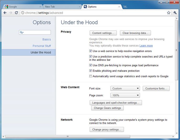The width and height of the screenshot is (180, 140).
Task: Select the Options tab
Action: [101, 7]
